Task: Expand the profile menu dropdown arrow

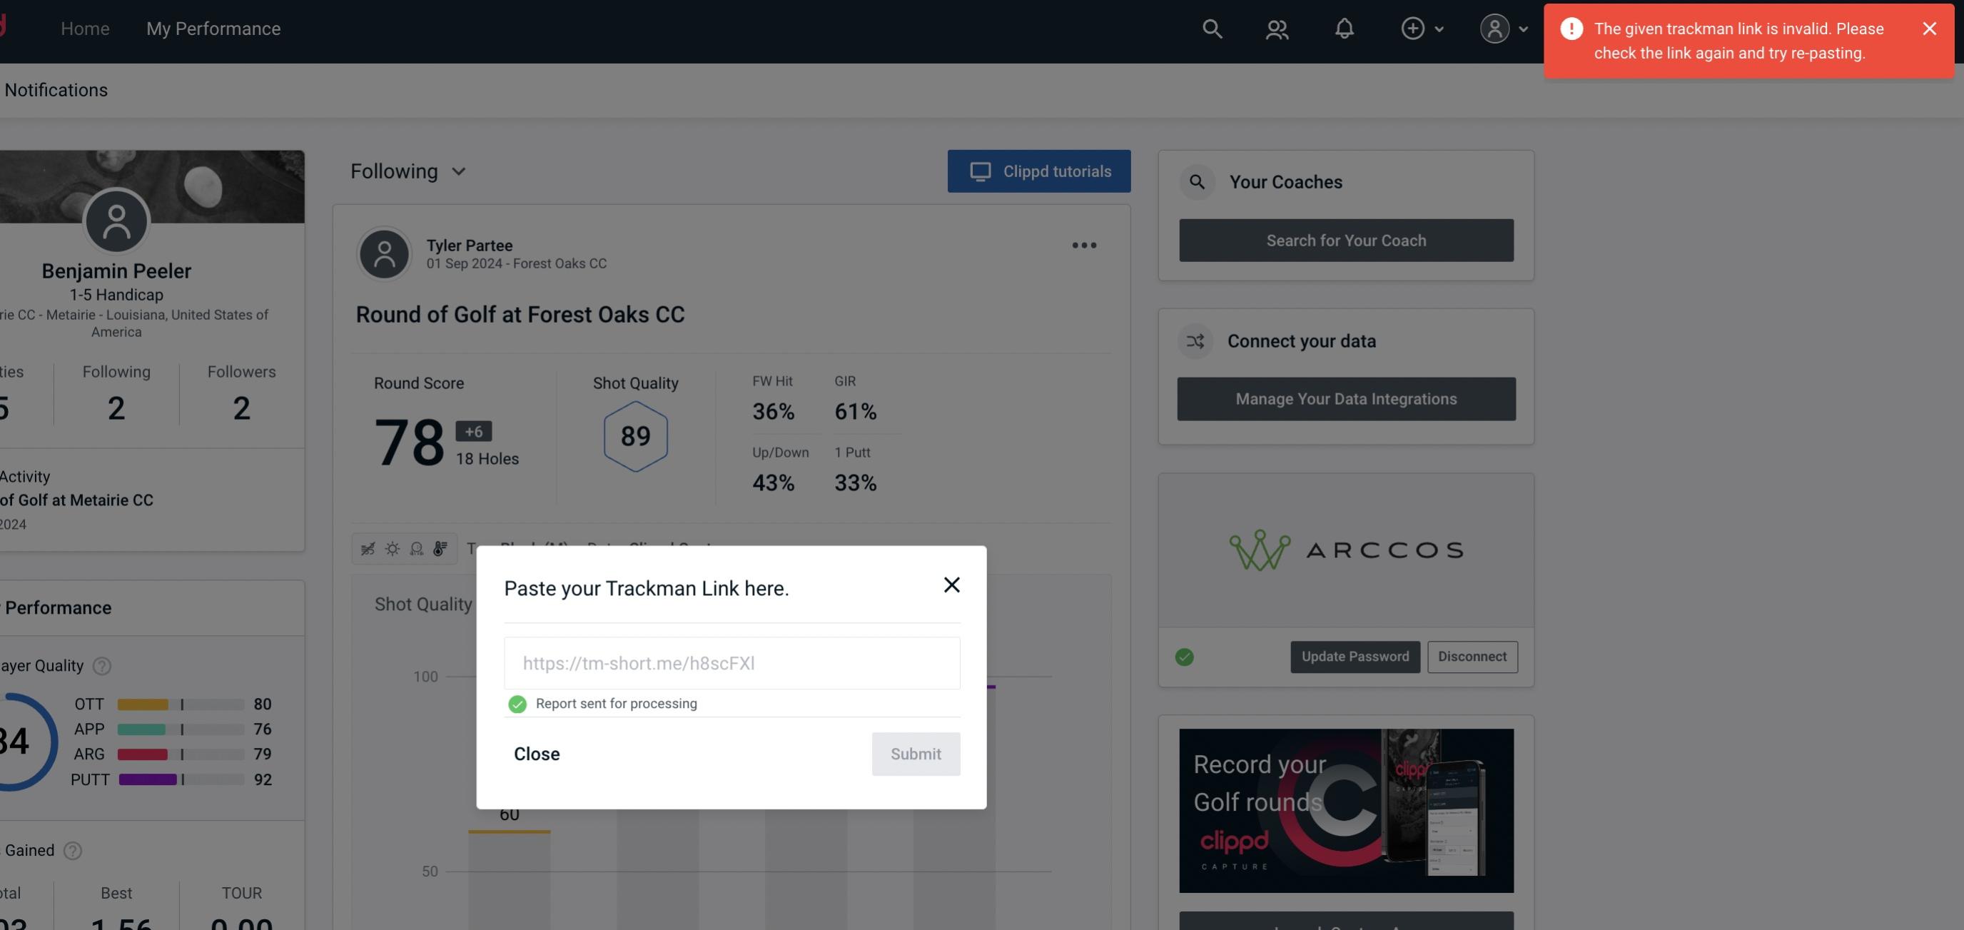Action: pyautogui.click(x=1524, y=28)
